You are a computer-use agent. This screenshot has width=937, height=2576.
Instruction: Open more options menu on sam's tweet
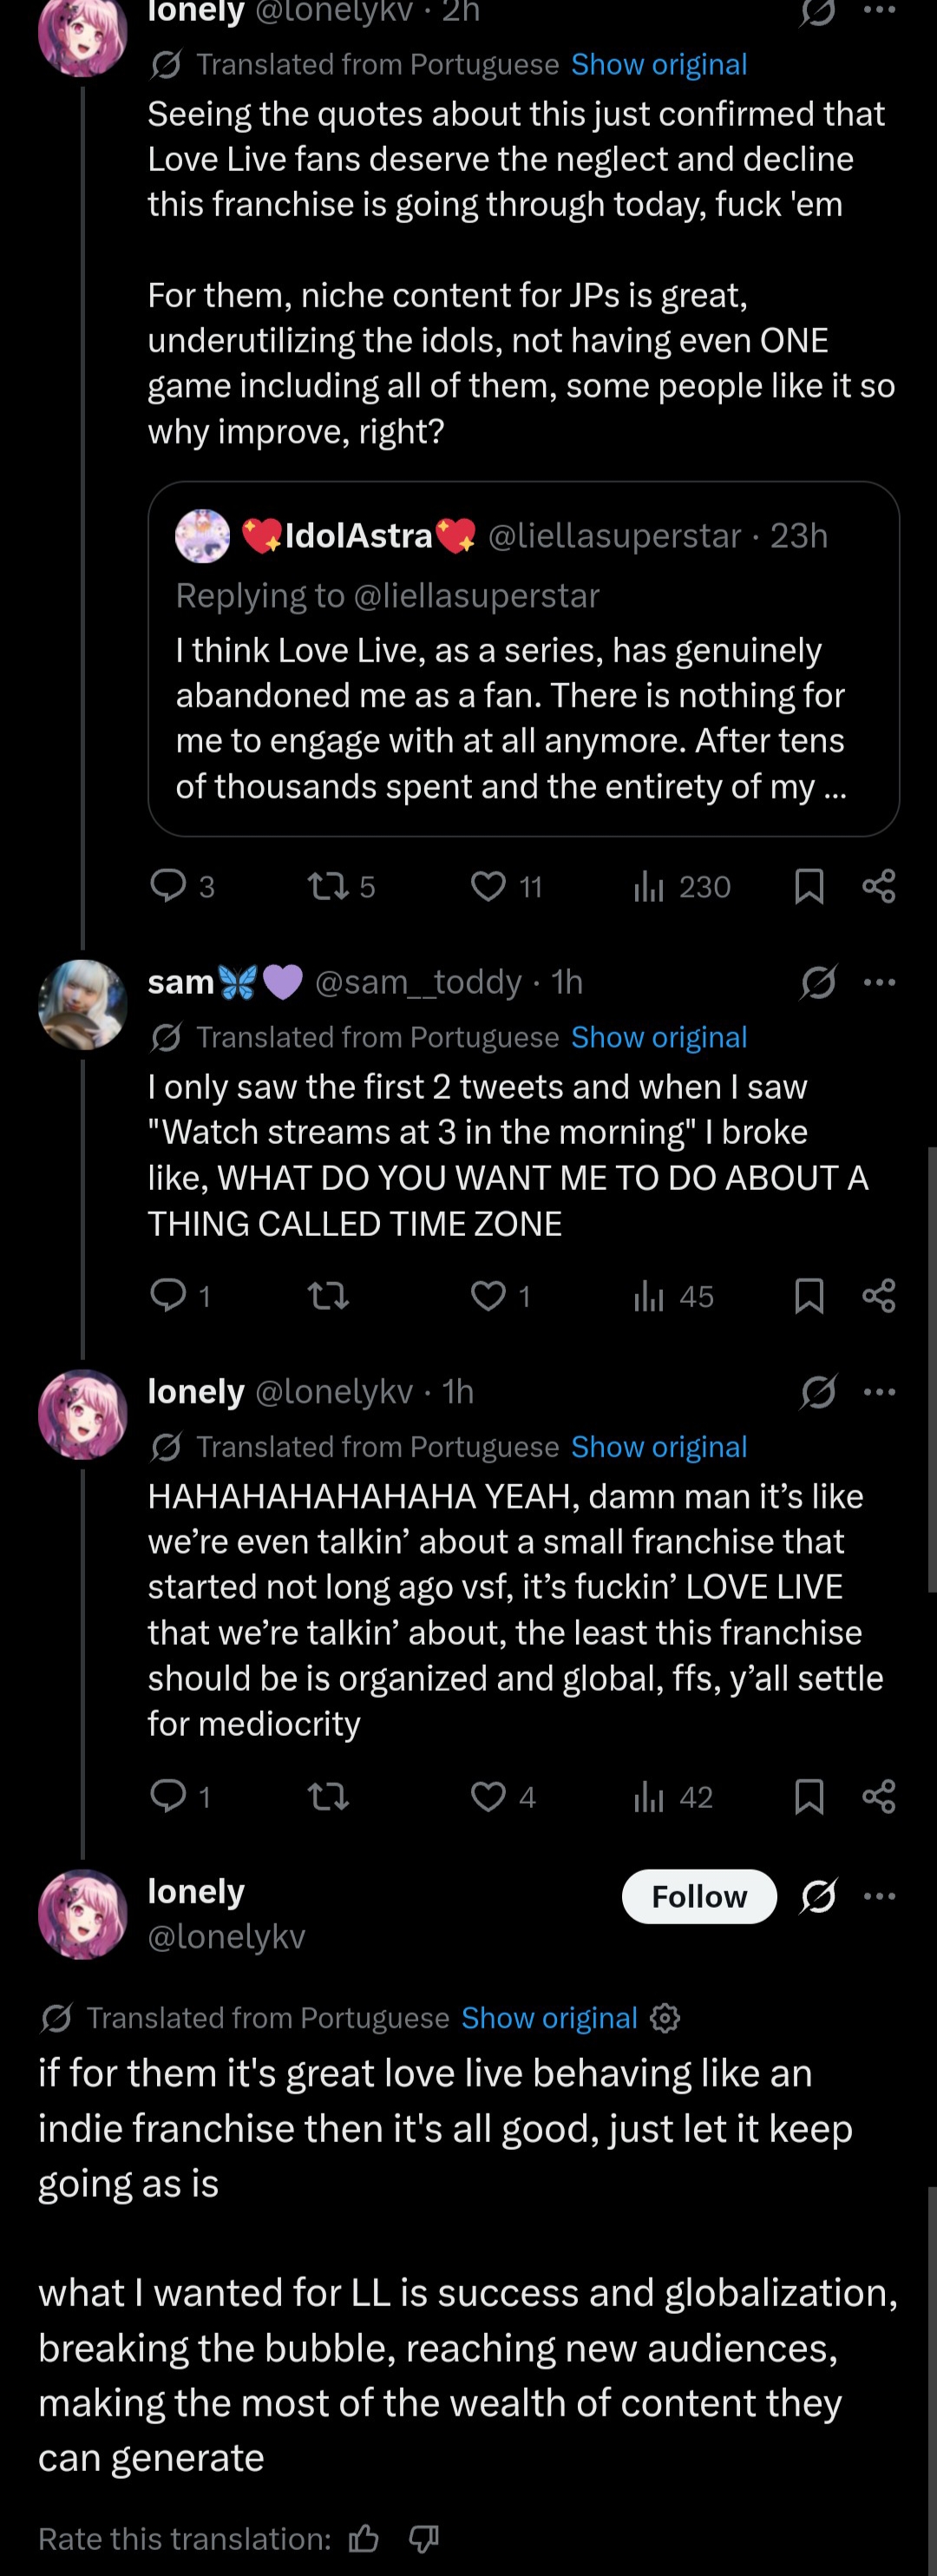coord(879,982)
